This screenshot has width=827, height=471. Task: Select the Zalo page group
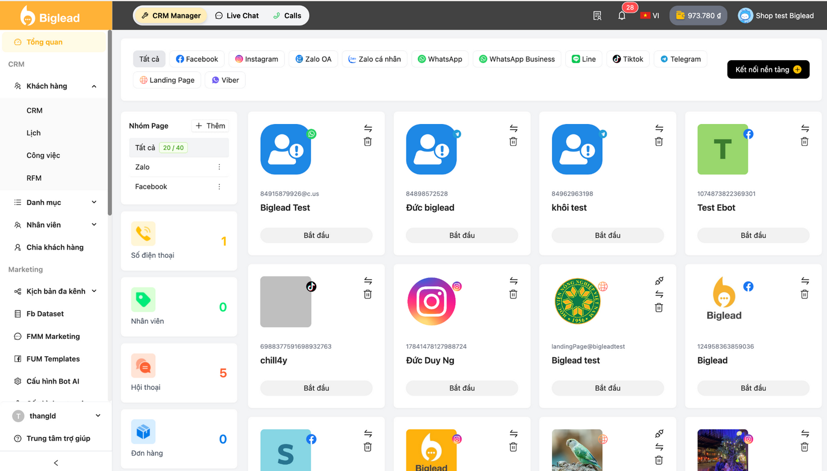[x=171, y=167]
